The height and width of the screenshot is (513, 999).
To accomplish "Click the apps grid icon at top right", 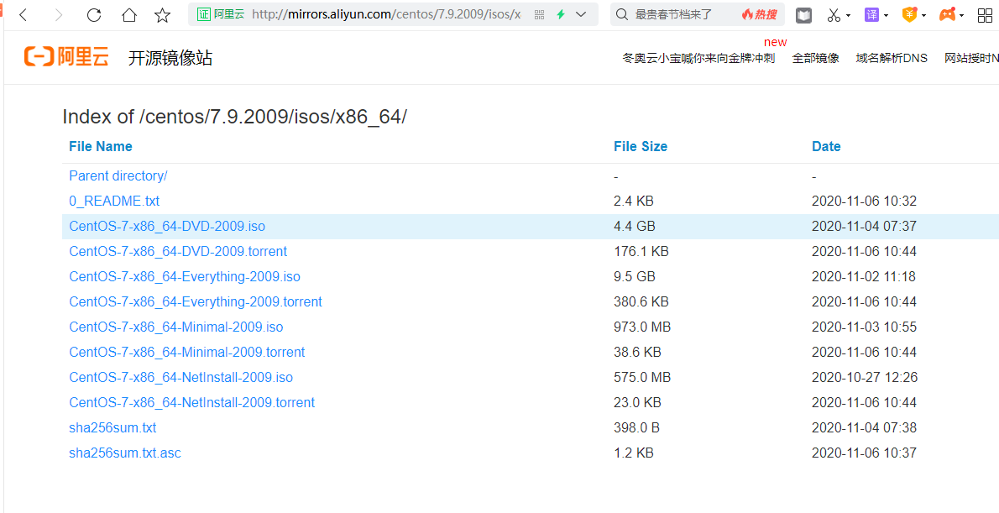I will [x=984, y=14].
